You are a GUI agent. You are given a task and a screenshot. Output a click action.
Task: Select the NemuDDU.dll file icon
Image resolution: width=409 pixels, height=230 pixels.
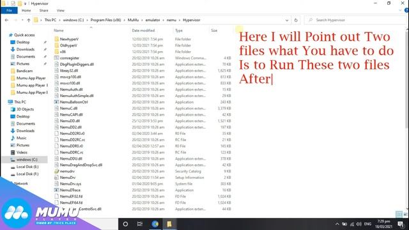click(x=57, y=158)
